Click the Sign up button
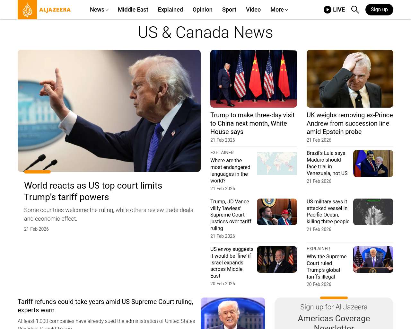The image size is (411, 329). tap(379, 10)
